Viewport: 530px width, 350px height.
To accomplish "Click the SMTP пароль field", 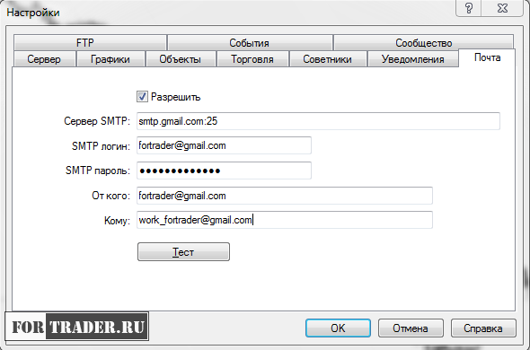I will 224,171.
